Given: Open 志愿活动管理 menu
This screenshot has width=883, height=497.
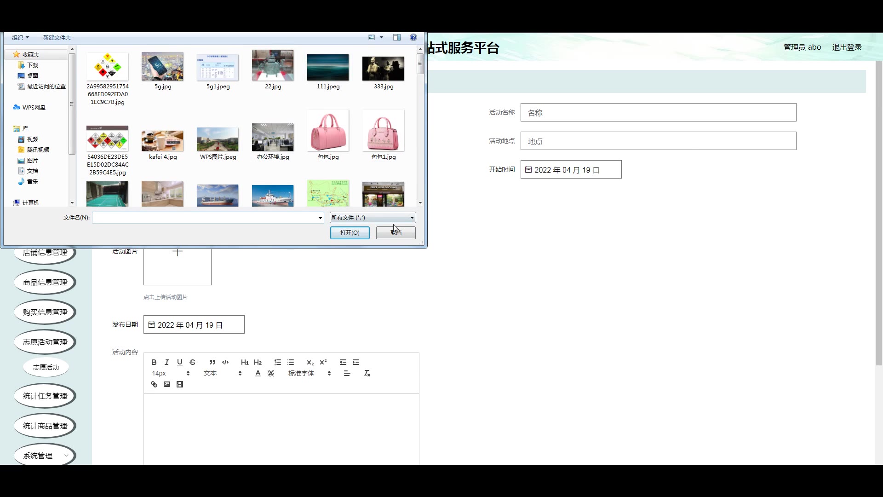Looking at the screenshot, I should click(45, 342).
